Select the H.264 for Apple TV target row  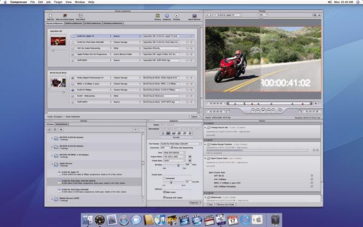pyautogui.click(x=132, y=36)
